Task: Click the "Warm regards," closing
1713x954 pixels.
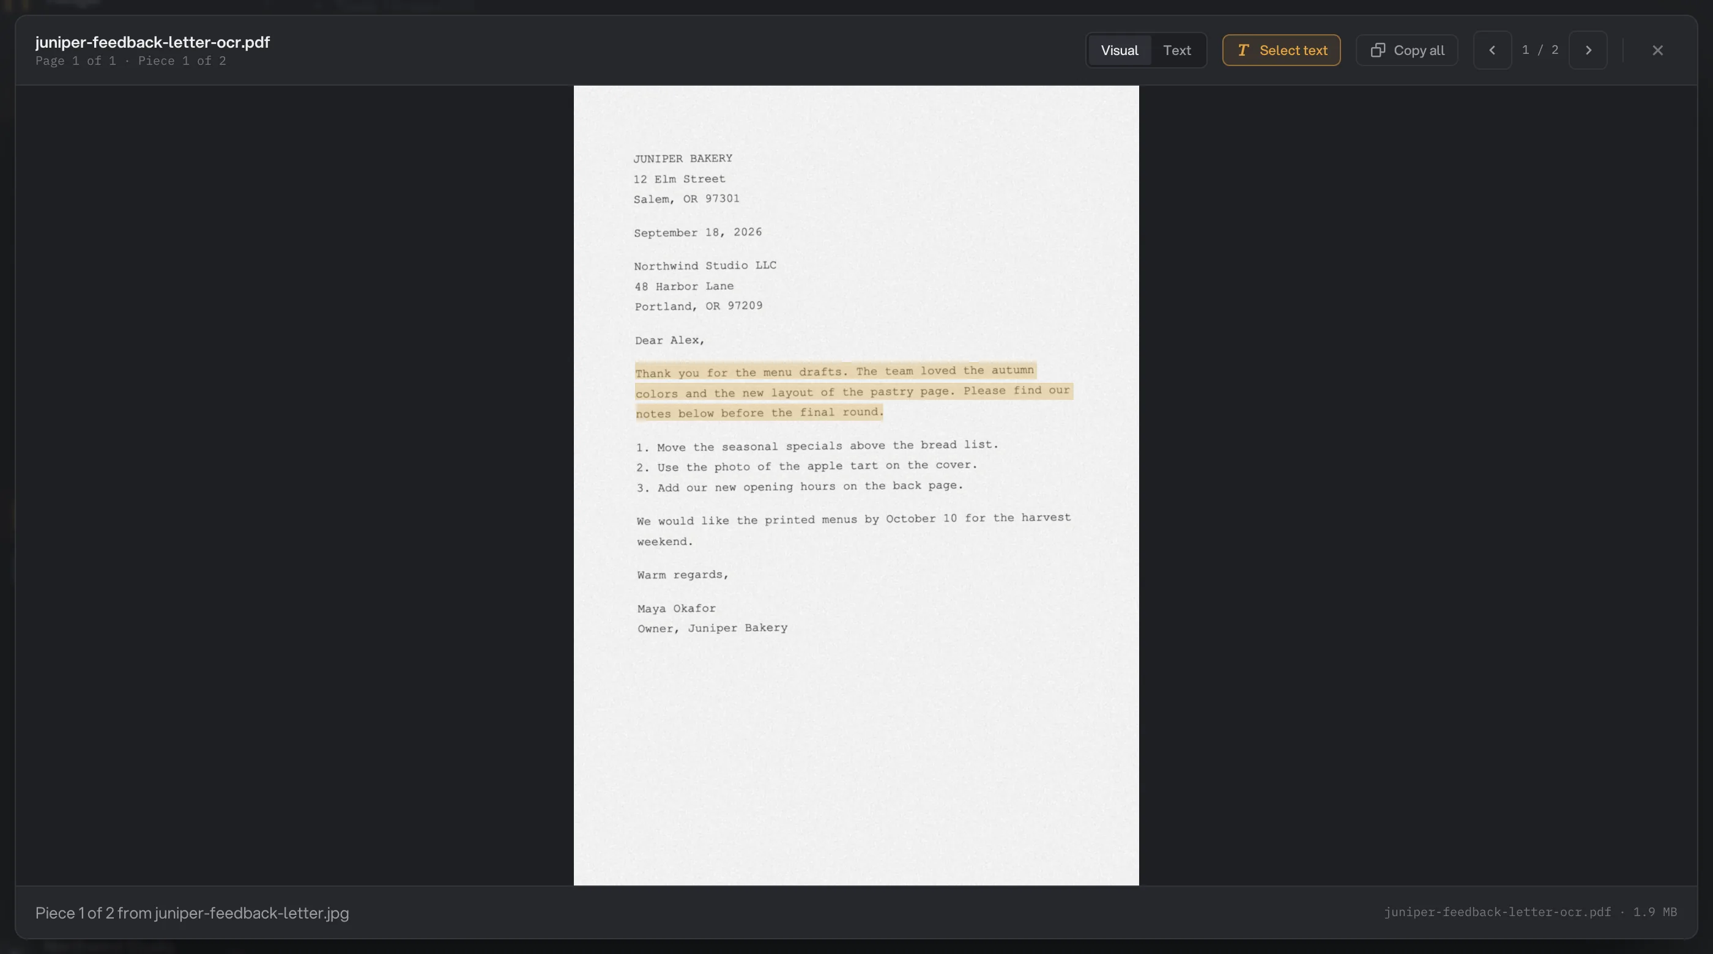Action: (x=683, y=574)
